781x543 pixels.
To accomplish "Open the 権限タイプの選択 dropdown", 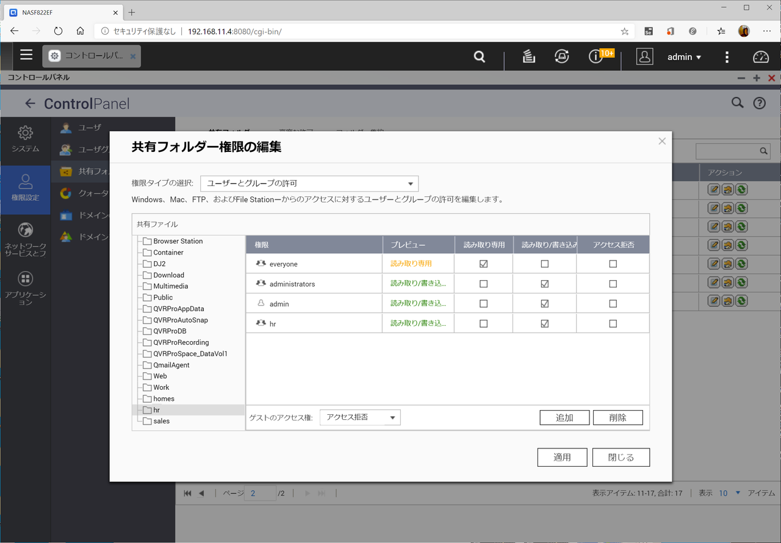I will 309,183.
